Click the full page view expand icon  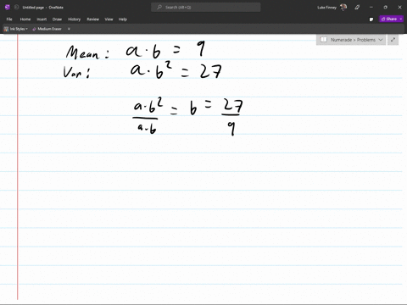click(x=393, y=40)
